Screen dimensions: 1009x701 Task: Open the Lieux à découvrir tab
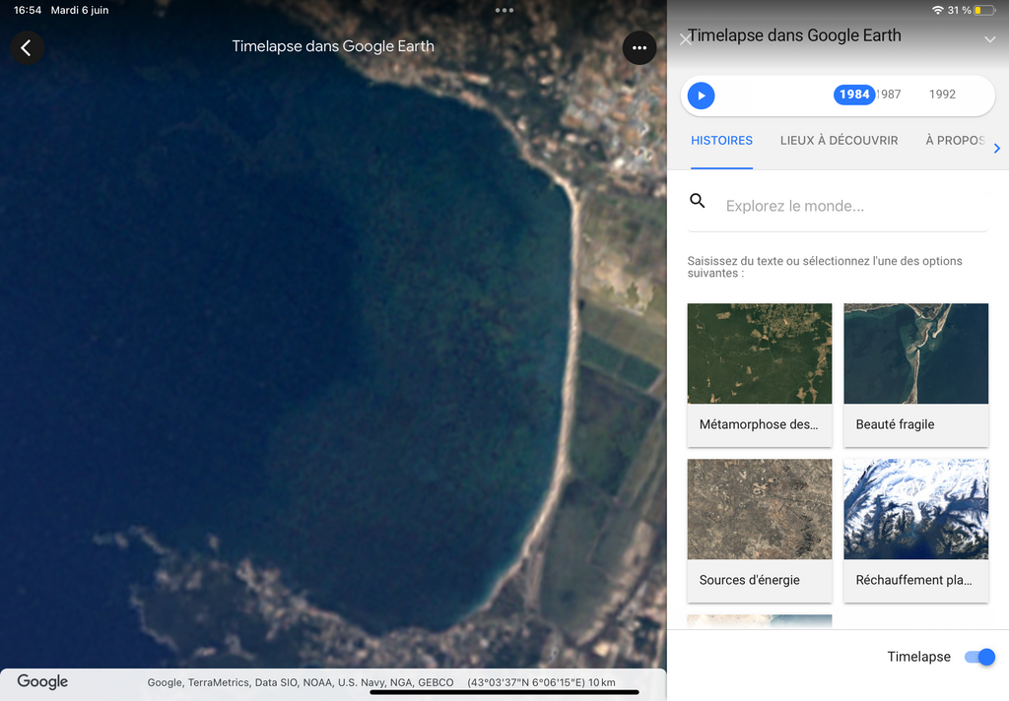click(839, 140)
